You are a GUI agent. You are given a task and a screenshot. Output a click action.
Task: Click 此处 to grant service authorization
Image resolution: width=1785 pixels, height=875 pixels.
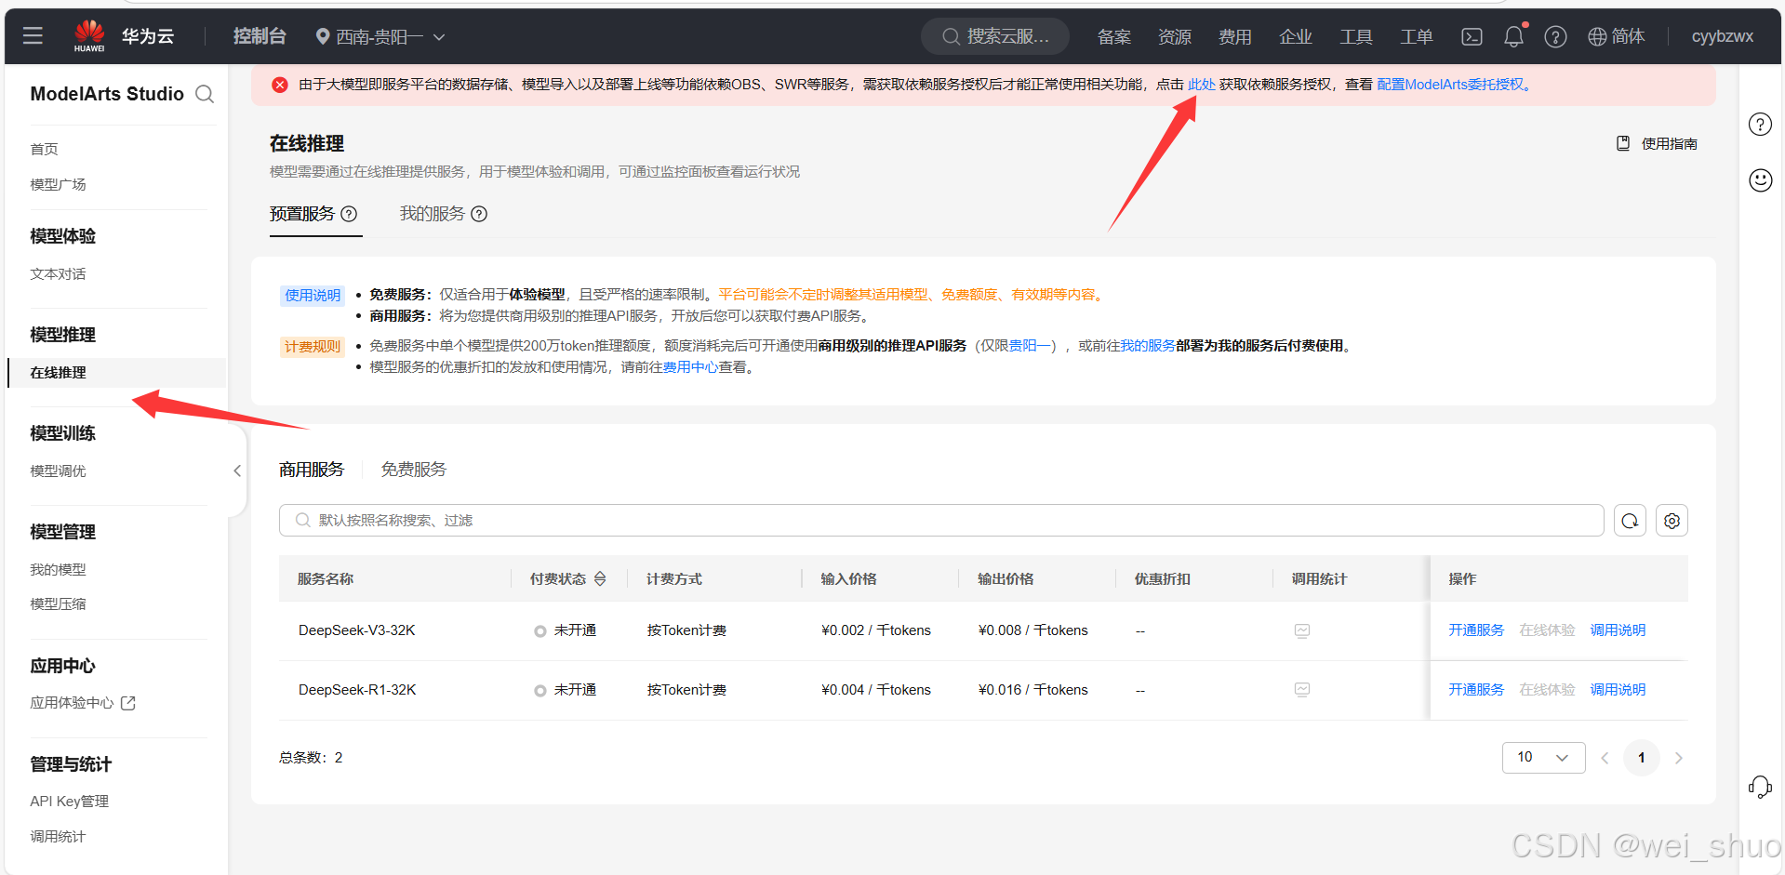(1201, 85)
